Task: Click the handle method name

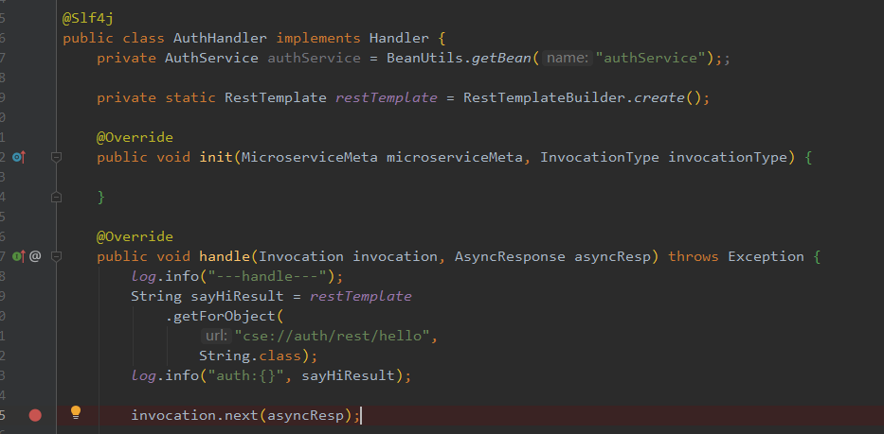Action: [225, 256]
